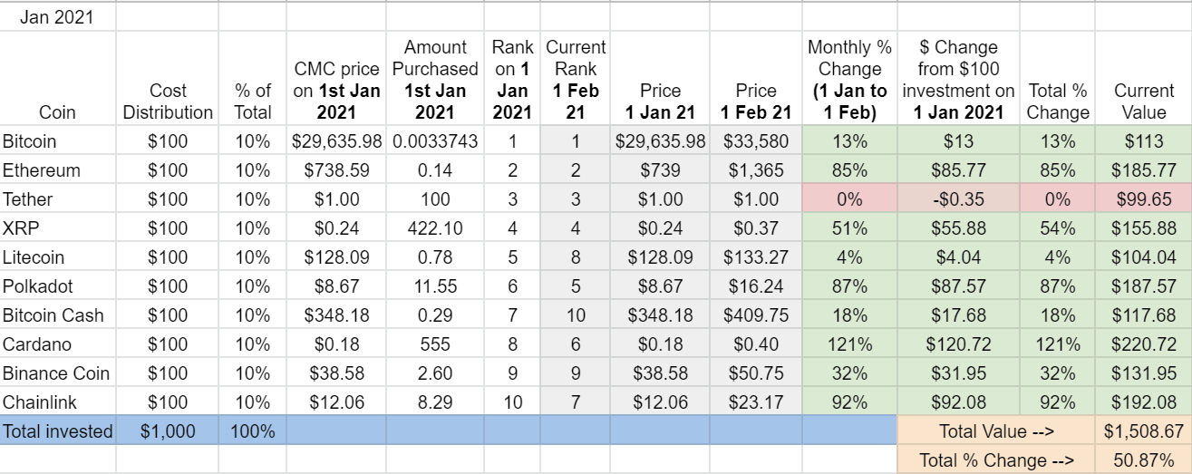Image resolution: width=1192 pixels, height=474 pixels.
Task: Select 'Current Rank 1 Feb 21' header
Action: (575, 79)
